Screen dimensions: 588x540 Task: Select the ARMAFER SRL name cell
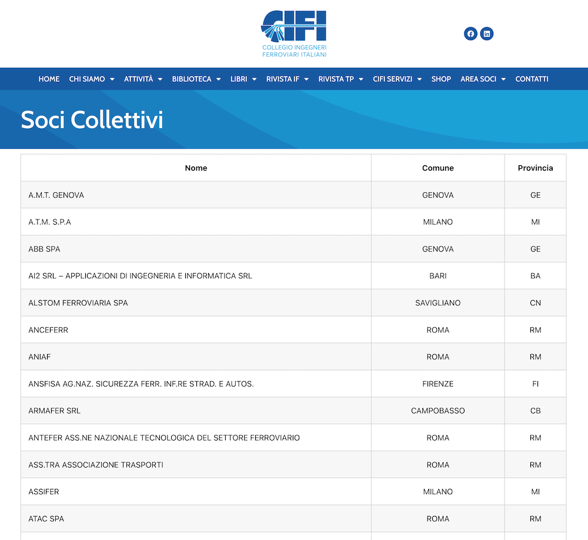tap(196, 411)
